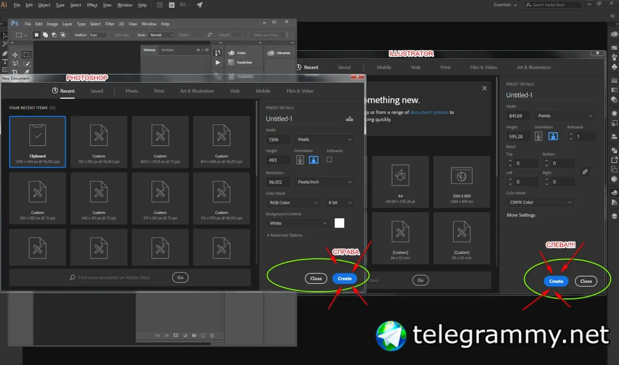This screenshot has width=619, height=365.
Task: Select the Clipboard recent item thumbnail
Action: pyautogui.click(x=38, y=142)
